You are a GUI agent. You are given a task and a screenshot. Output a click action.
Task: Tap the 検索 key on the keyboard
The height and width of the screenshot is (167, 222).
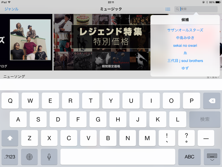tap(205, 119)
